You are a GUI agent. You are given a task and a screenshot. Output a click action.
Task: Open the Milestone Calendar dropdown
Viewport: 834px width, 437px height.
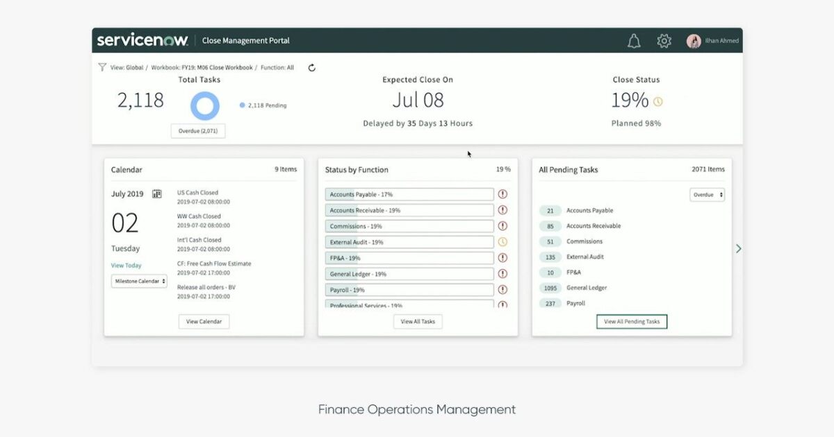click(x=139, y=281)
